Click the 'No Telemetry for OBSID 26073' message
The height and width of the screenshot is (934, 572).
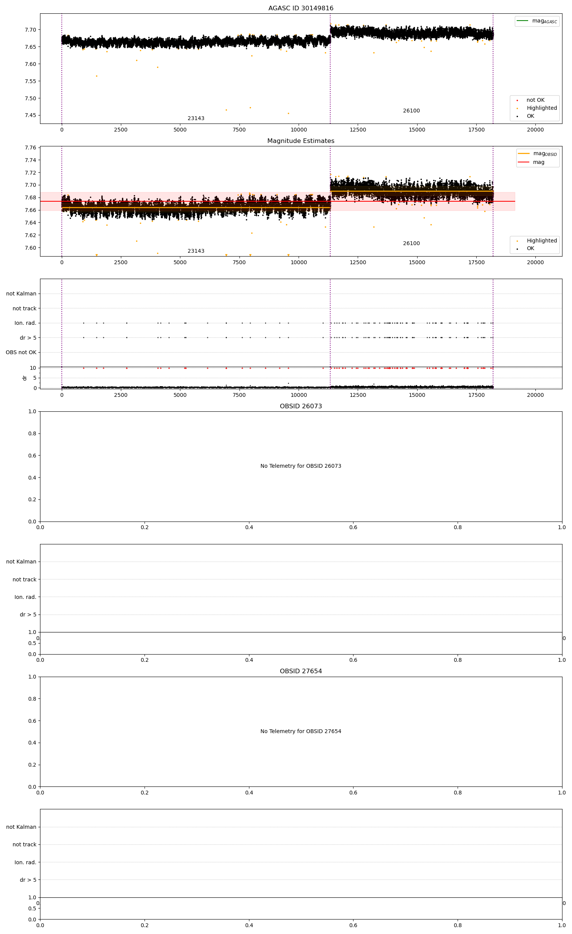[300, 466]
